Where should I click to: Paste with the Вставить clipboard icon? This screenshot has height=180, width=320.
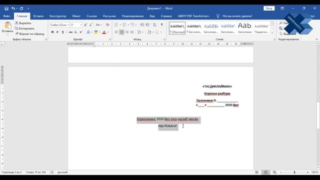click(8, 25)
